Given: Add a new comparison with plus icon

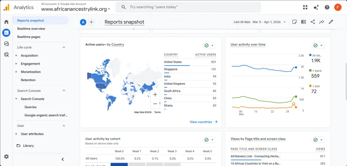Looking at the screenshot, I should click(x=91, y=22).
